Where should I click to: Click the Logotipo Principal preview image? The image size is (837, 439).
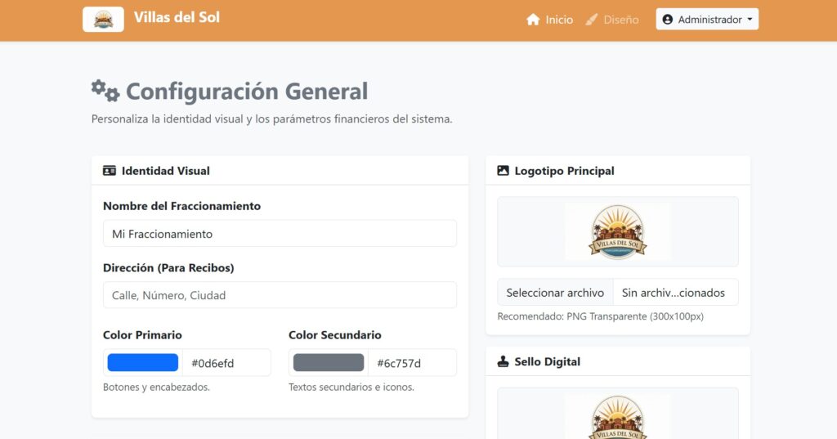[x=618, y=232]
